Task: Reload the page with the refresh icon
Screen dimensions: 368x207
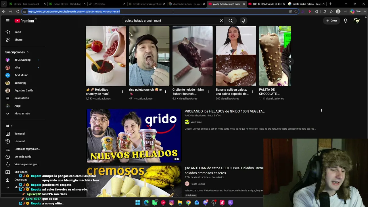Action: (18, 11)
